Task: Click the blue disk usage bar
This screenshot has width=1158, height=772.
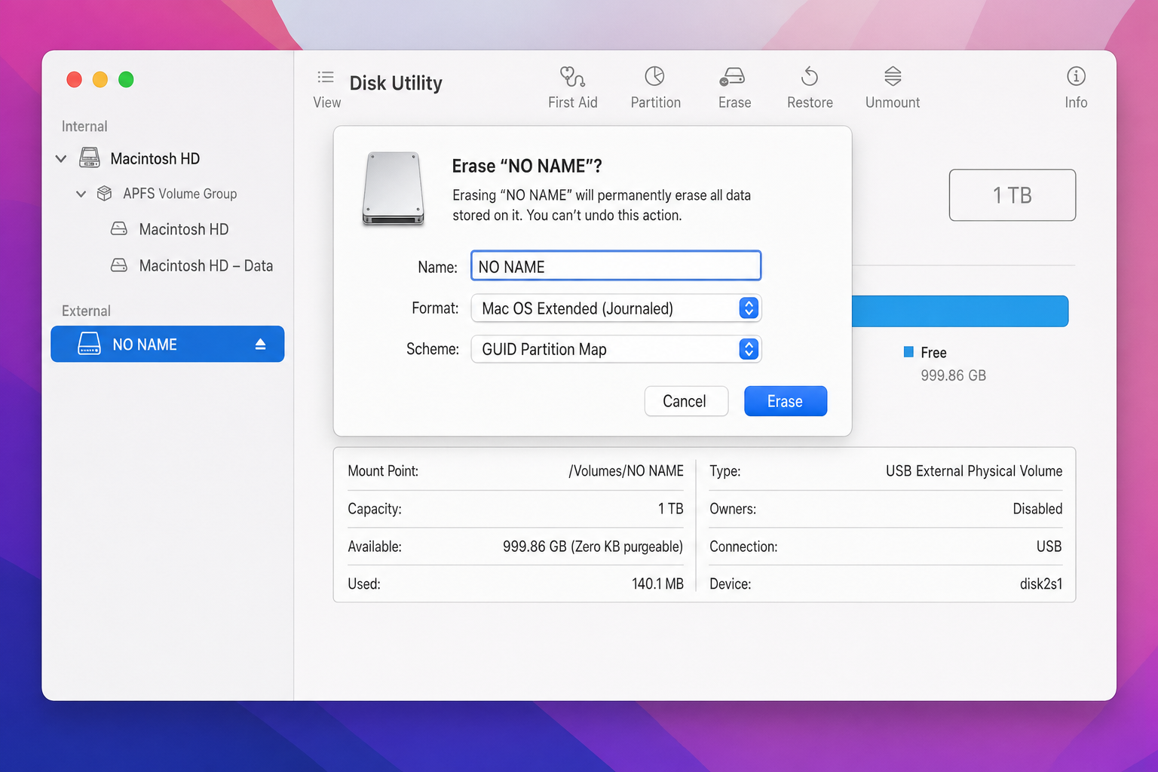Action: tap(960, 311)
